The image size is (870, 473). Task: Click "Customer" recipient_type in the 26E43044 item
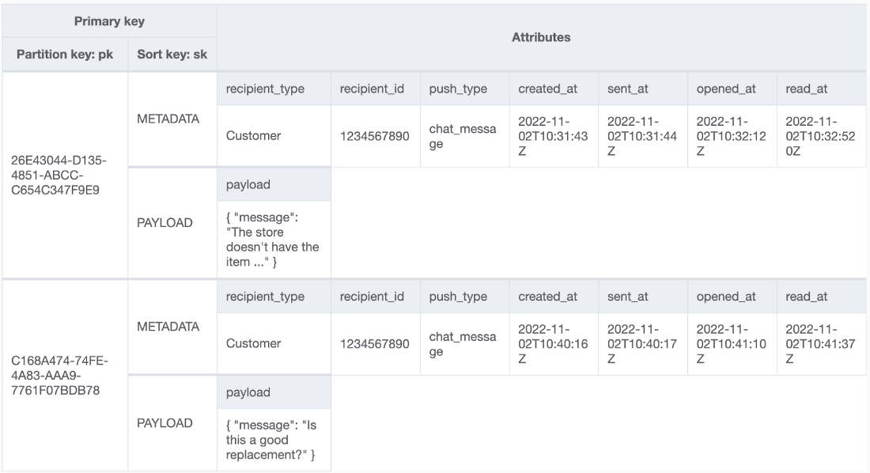pos(253,136)
